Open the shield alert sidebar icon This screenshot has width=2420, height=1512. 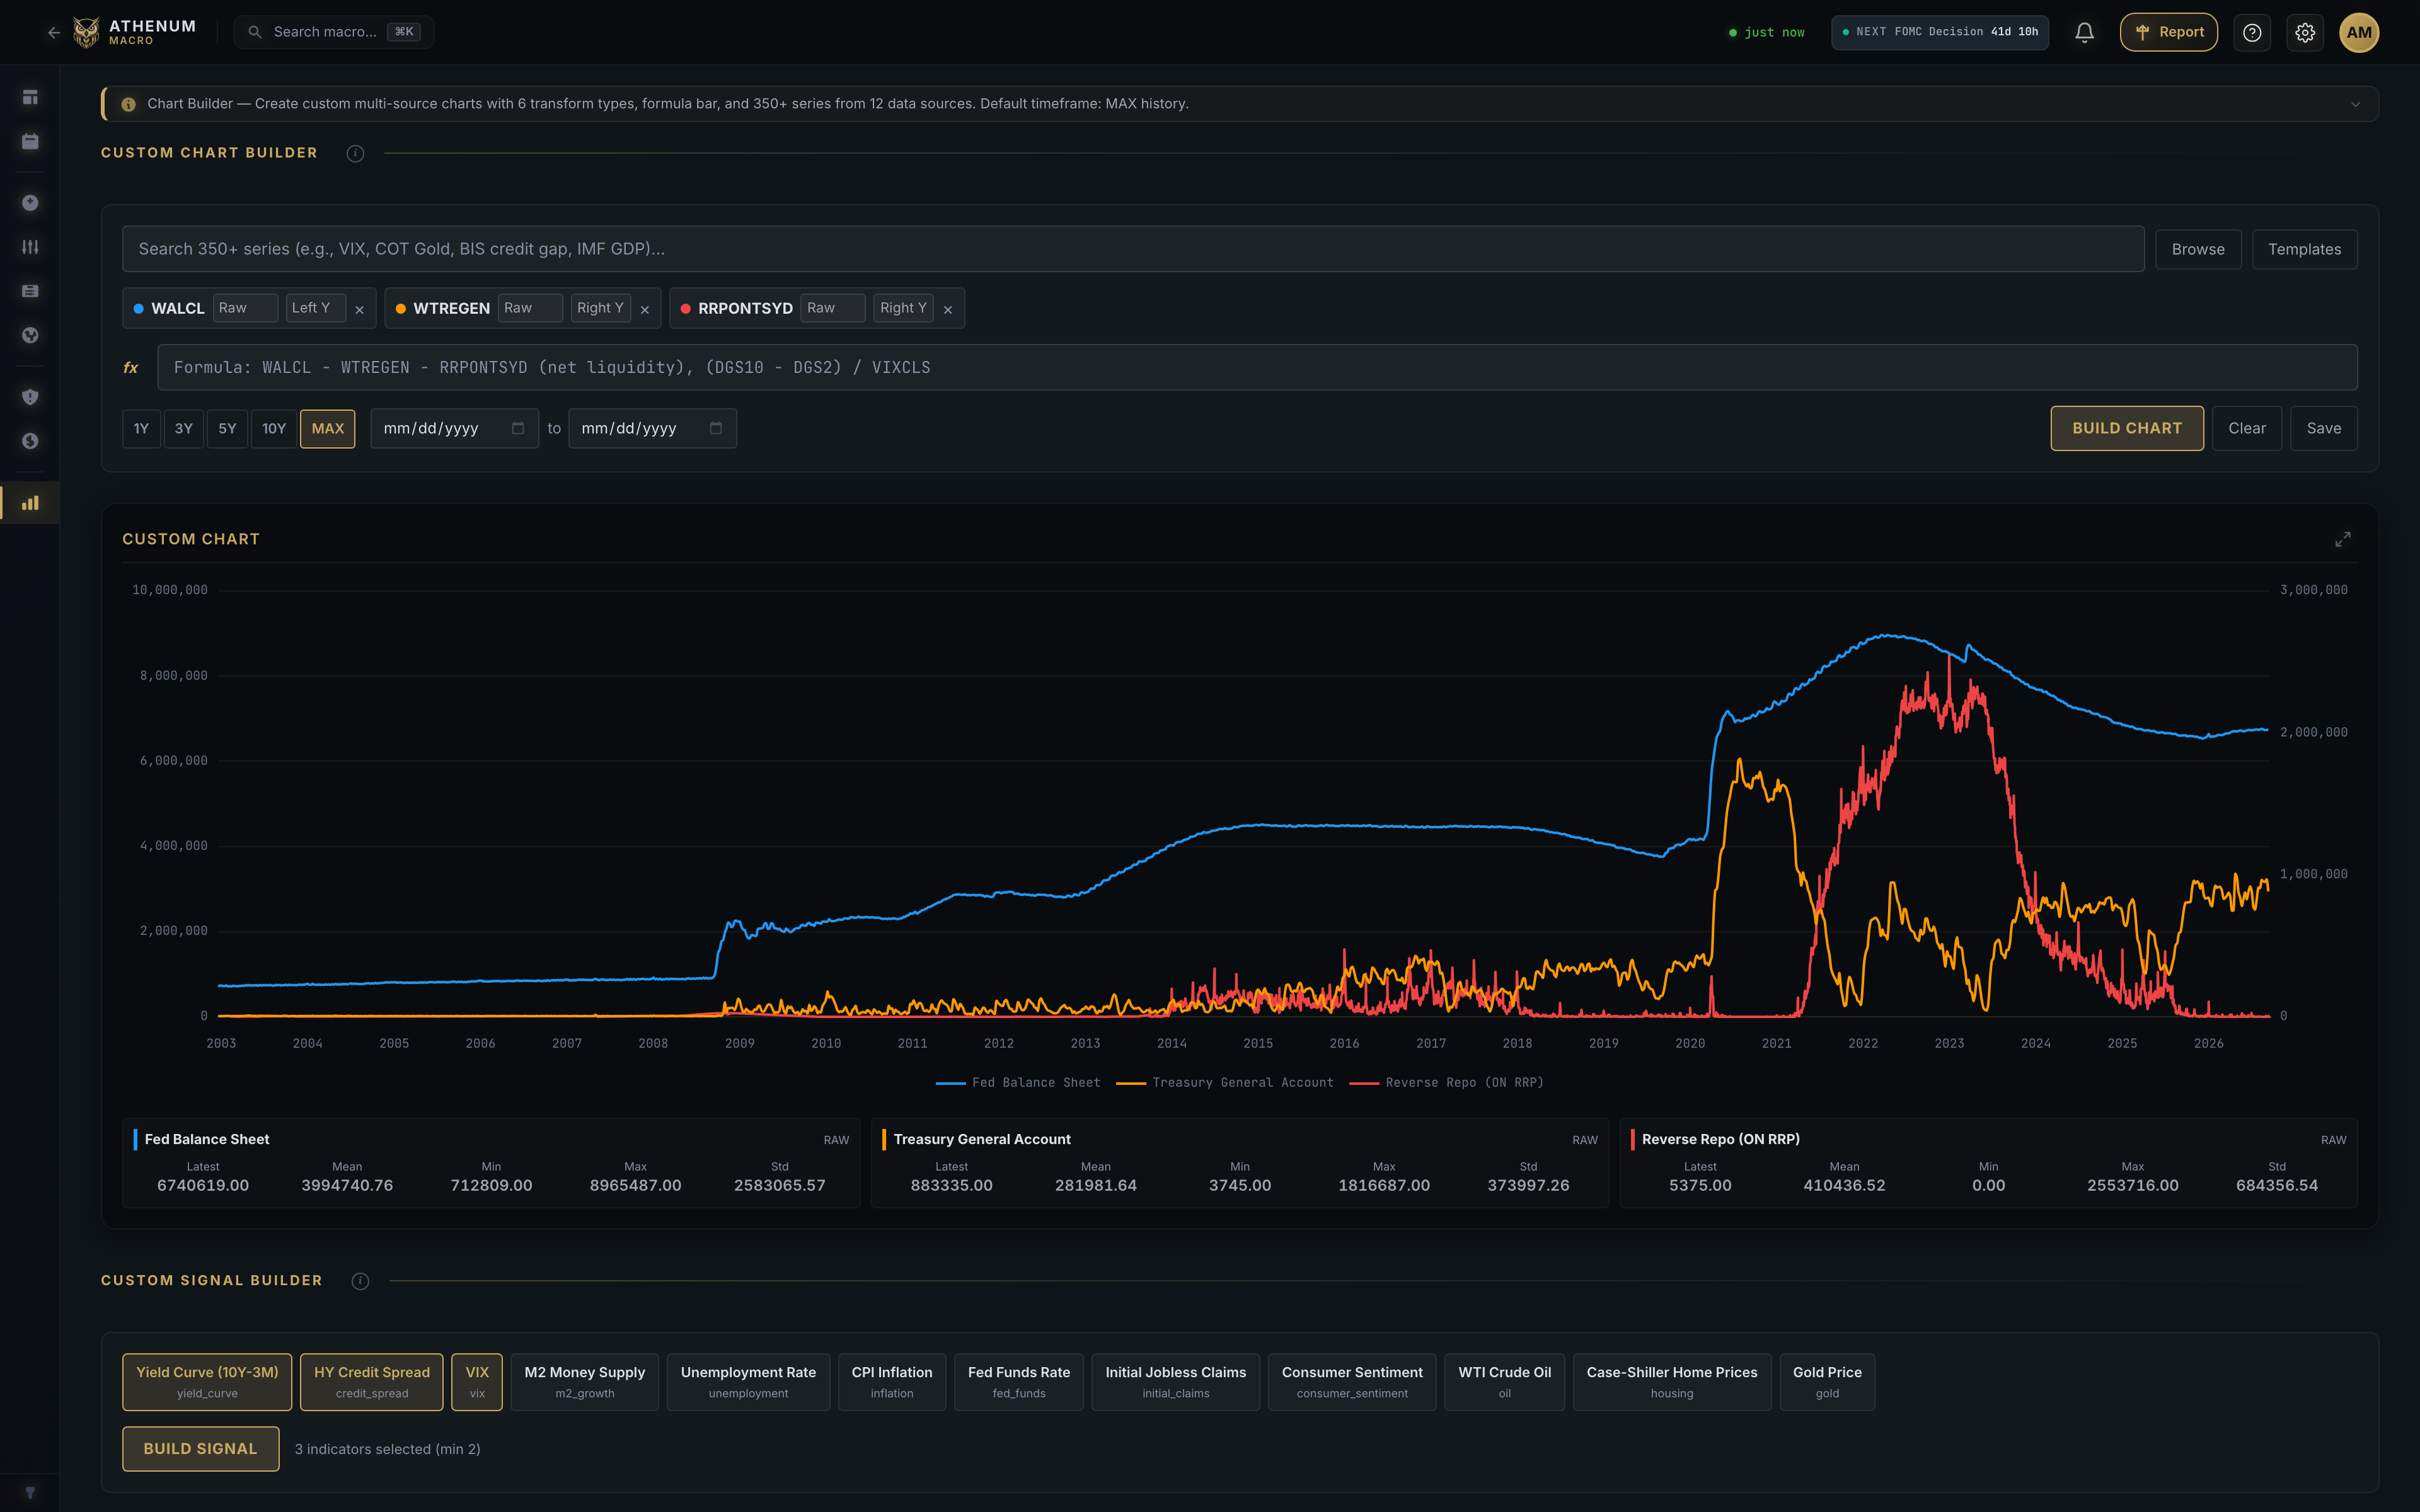(30, 397)
